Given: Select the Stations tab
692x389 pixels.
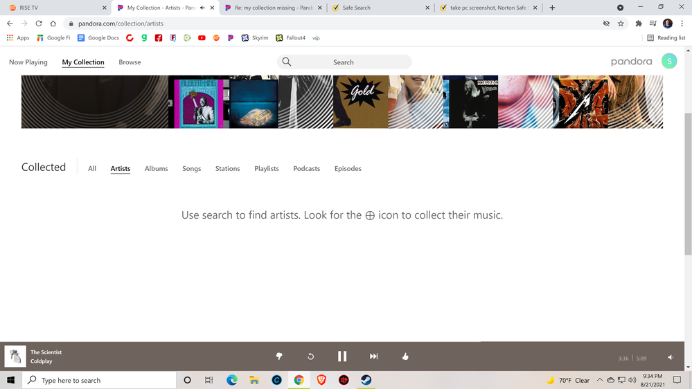Looking at the screenshot, I should [227, 169].
